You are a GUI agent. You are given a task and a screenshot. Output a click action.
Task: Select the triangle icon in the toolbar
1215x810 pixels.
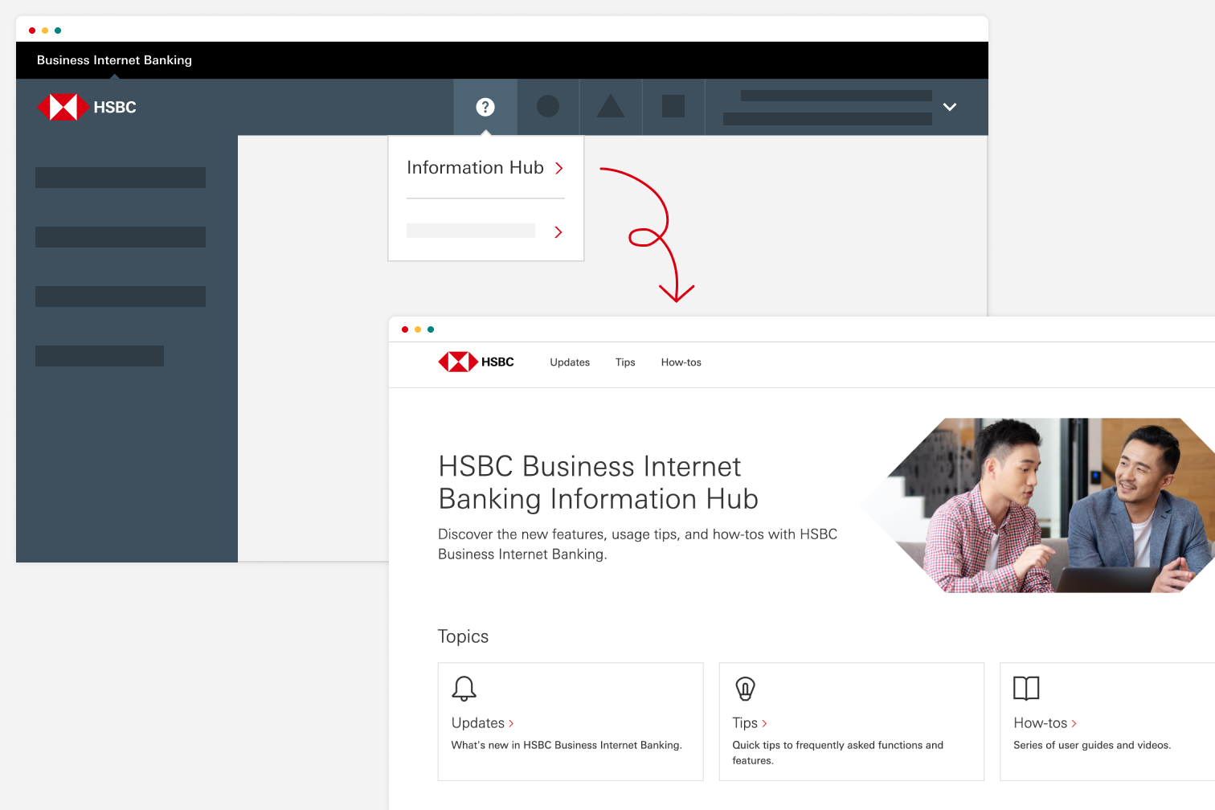click(611, 106)
